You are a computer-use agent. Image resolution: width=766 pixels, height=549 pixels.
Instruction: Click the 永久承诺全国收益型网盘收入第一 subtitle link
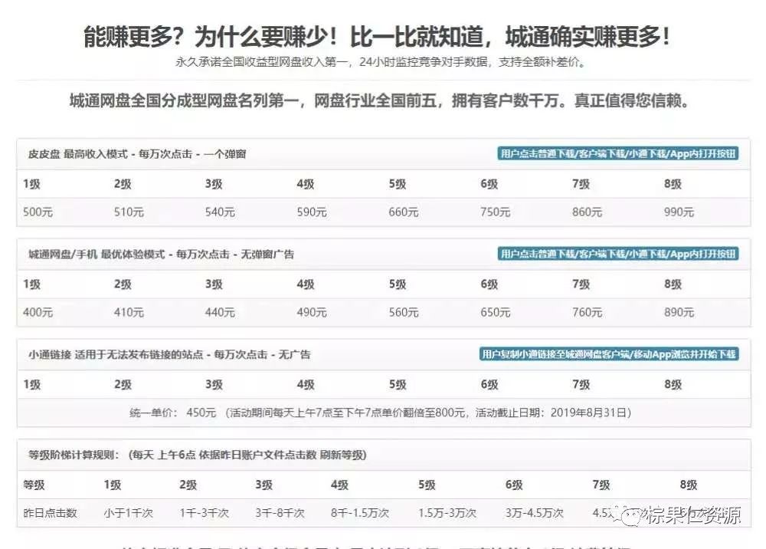click(x=382, y=65)
